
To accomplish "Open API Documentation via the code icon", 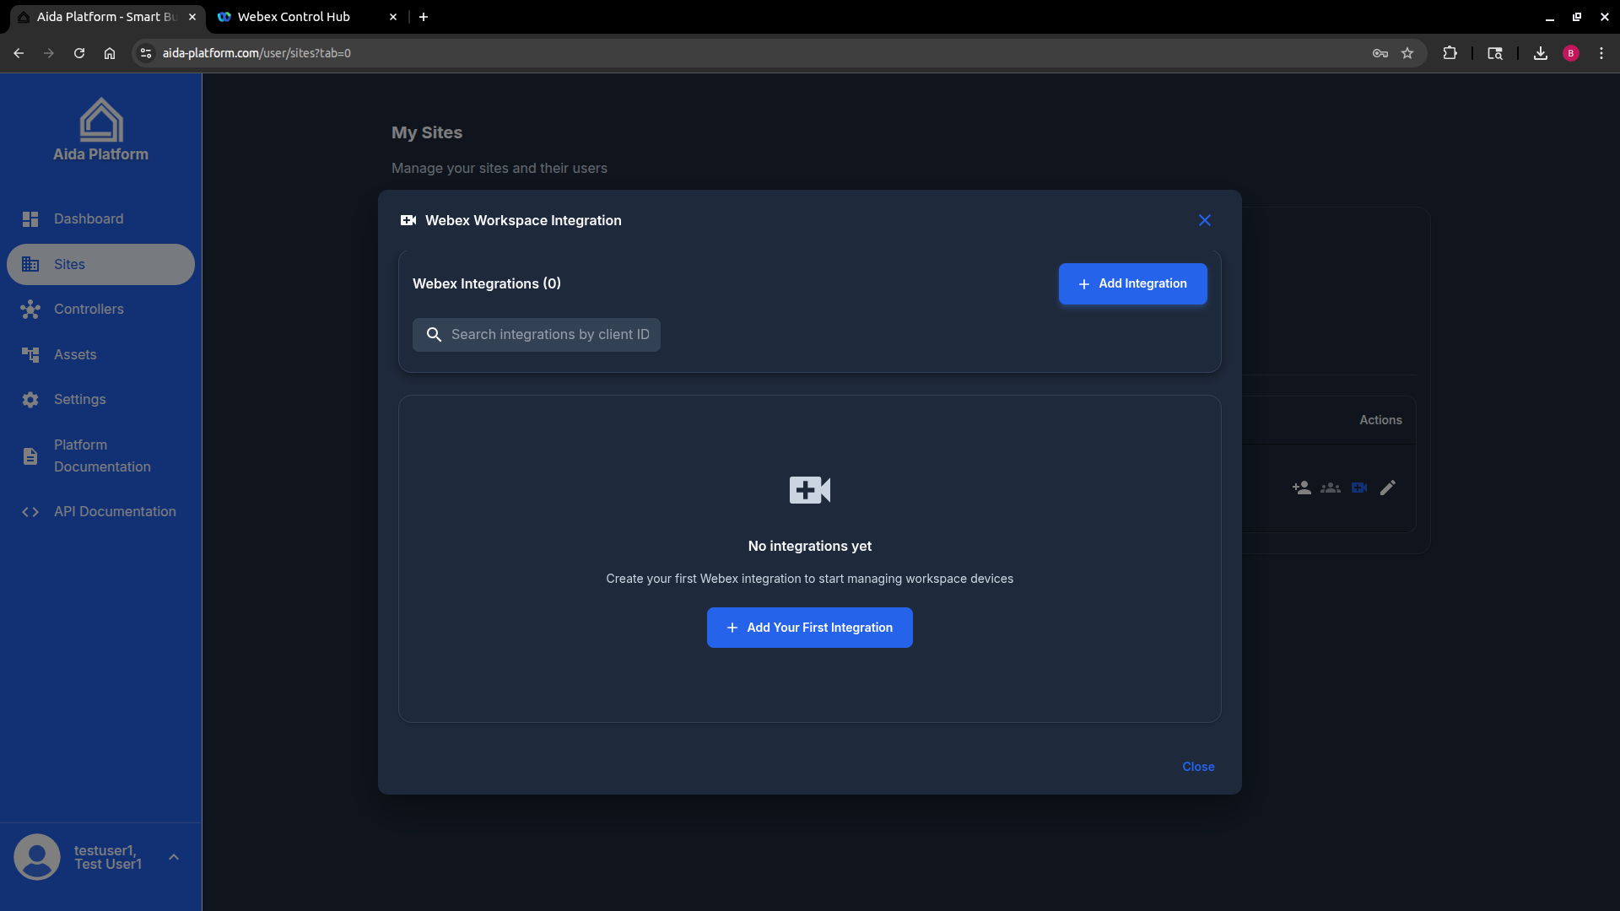I will coord(30,512).
